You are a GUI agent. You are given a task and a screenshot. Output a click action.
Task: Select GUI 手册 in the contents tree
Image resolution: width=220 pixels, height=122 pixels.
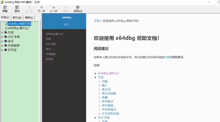(x=14, y=37)
